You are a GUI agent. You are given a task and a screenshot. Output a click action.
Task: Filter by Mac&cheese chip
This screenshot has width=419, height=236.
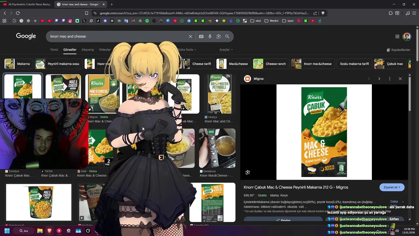(234, 64)
